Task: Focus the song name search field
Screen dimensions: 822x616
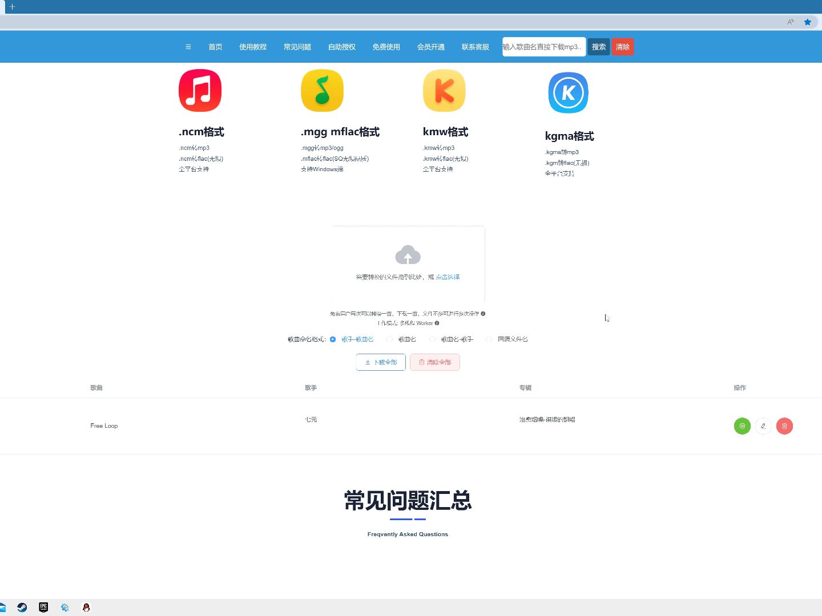Action: [544, 47]
